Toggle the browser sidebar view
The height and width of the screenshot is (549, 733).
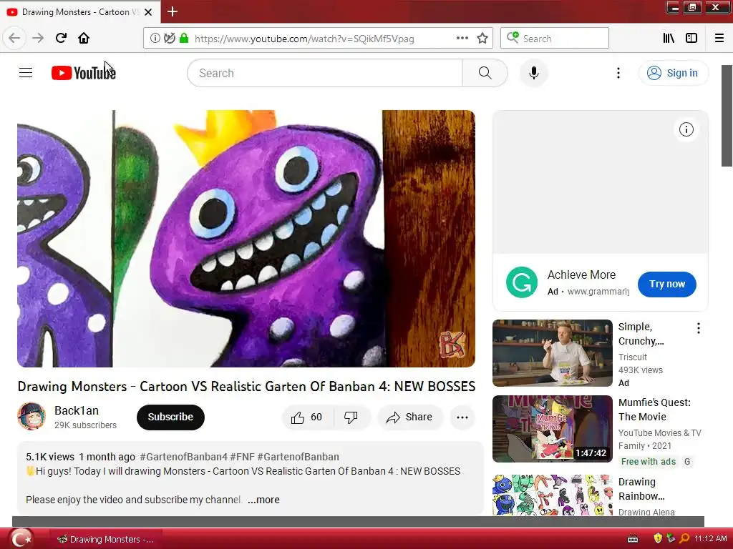coord(691,39)
